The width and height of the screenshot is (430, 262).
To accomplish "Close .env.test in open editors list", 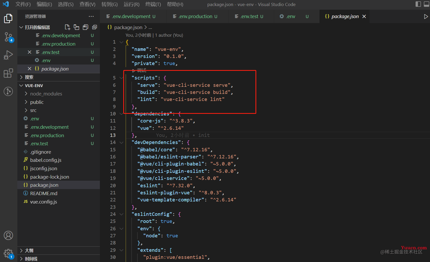I will (29, 52).
